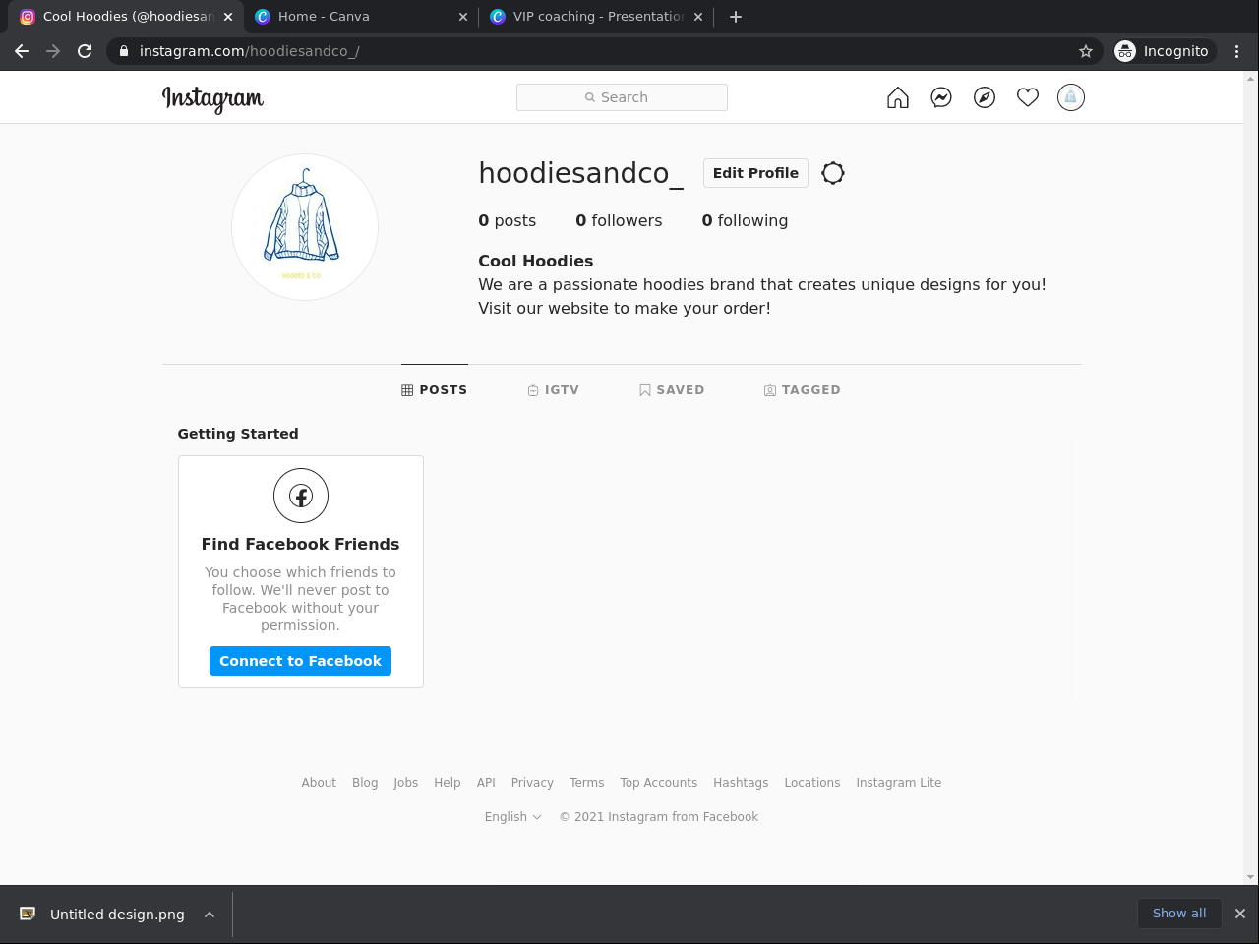Click the Instagram logo
Screen dimensions: 1259x944
[212, 98]
